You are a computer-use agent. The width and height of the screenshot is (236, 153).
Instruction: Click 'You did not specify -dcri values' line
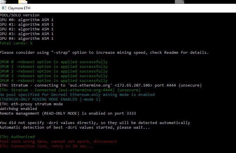coord(95,123)
